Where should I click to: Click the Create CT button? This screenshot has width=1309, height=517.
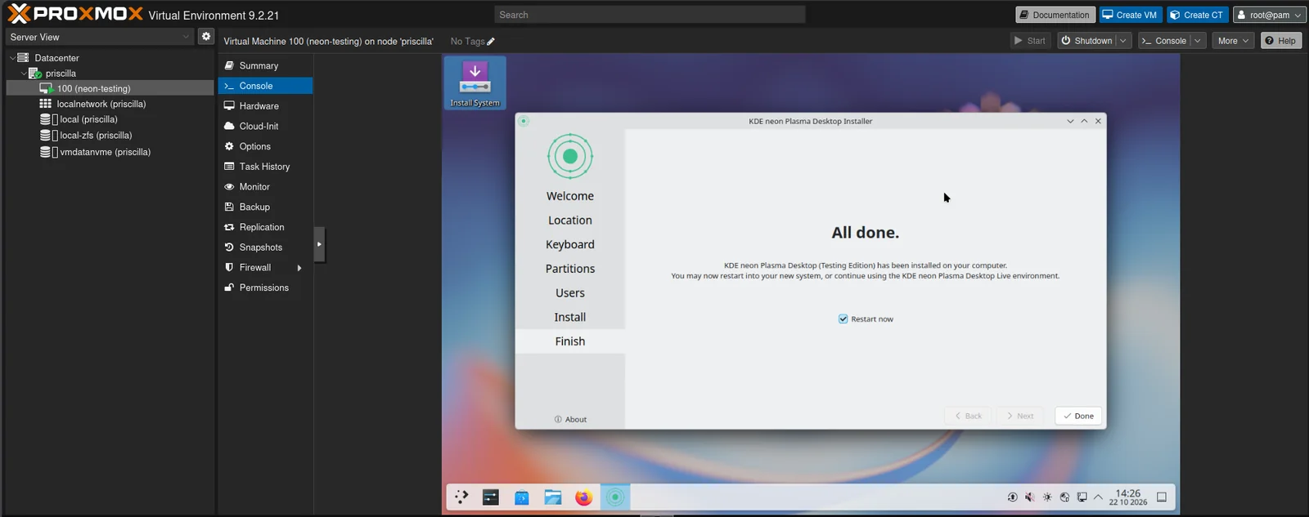click(x=1197, y=15)
